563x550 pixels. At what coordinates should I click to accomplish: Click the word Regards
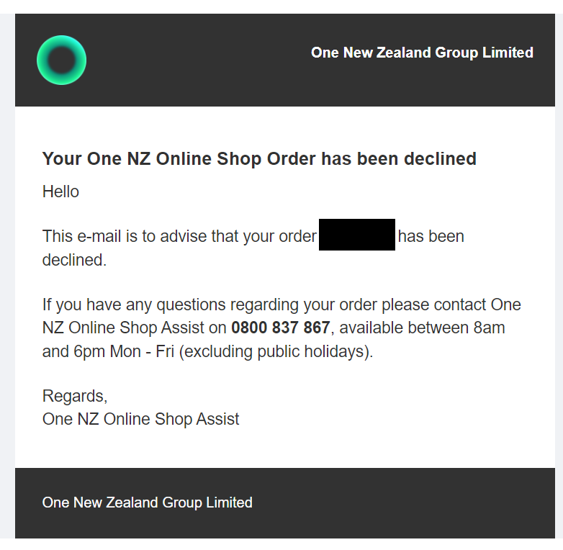[x=75, y=397]
